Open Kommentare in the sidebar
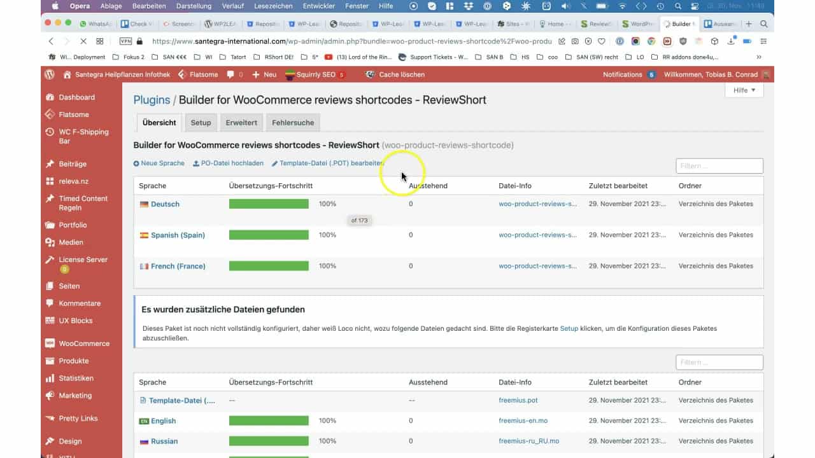The width and height of the screenshot is (815, 458). click(80, 303)
